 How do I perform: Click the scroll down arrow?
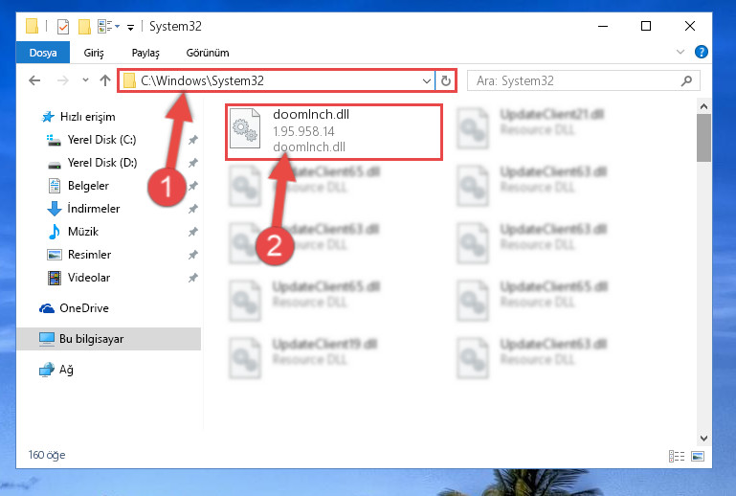[x=703, y=439]
